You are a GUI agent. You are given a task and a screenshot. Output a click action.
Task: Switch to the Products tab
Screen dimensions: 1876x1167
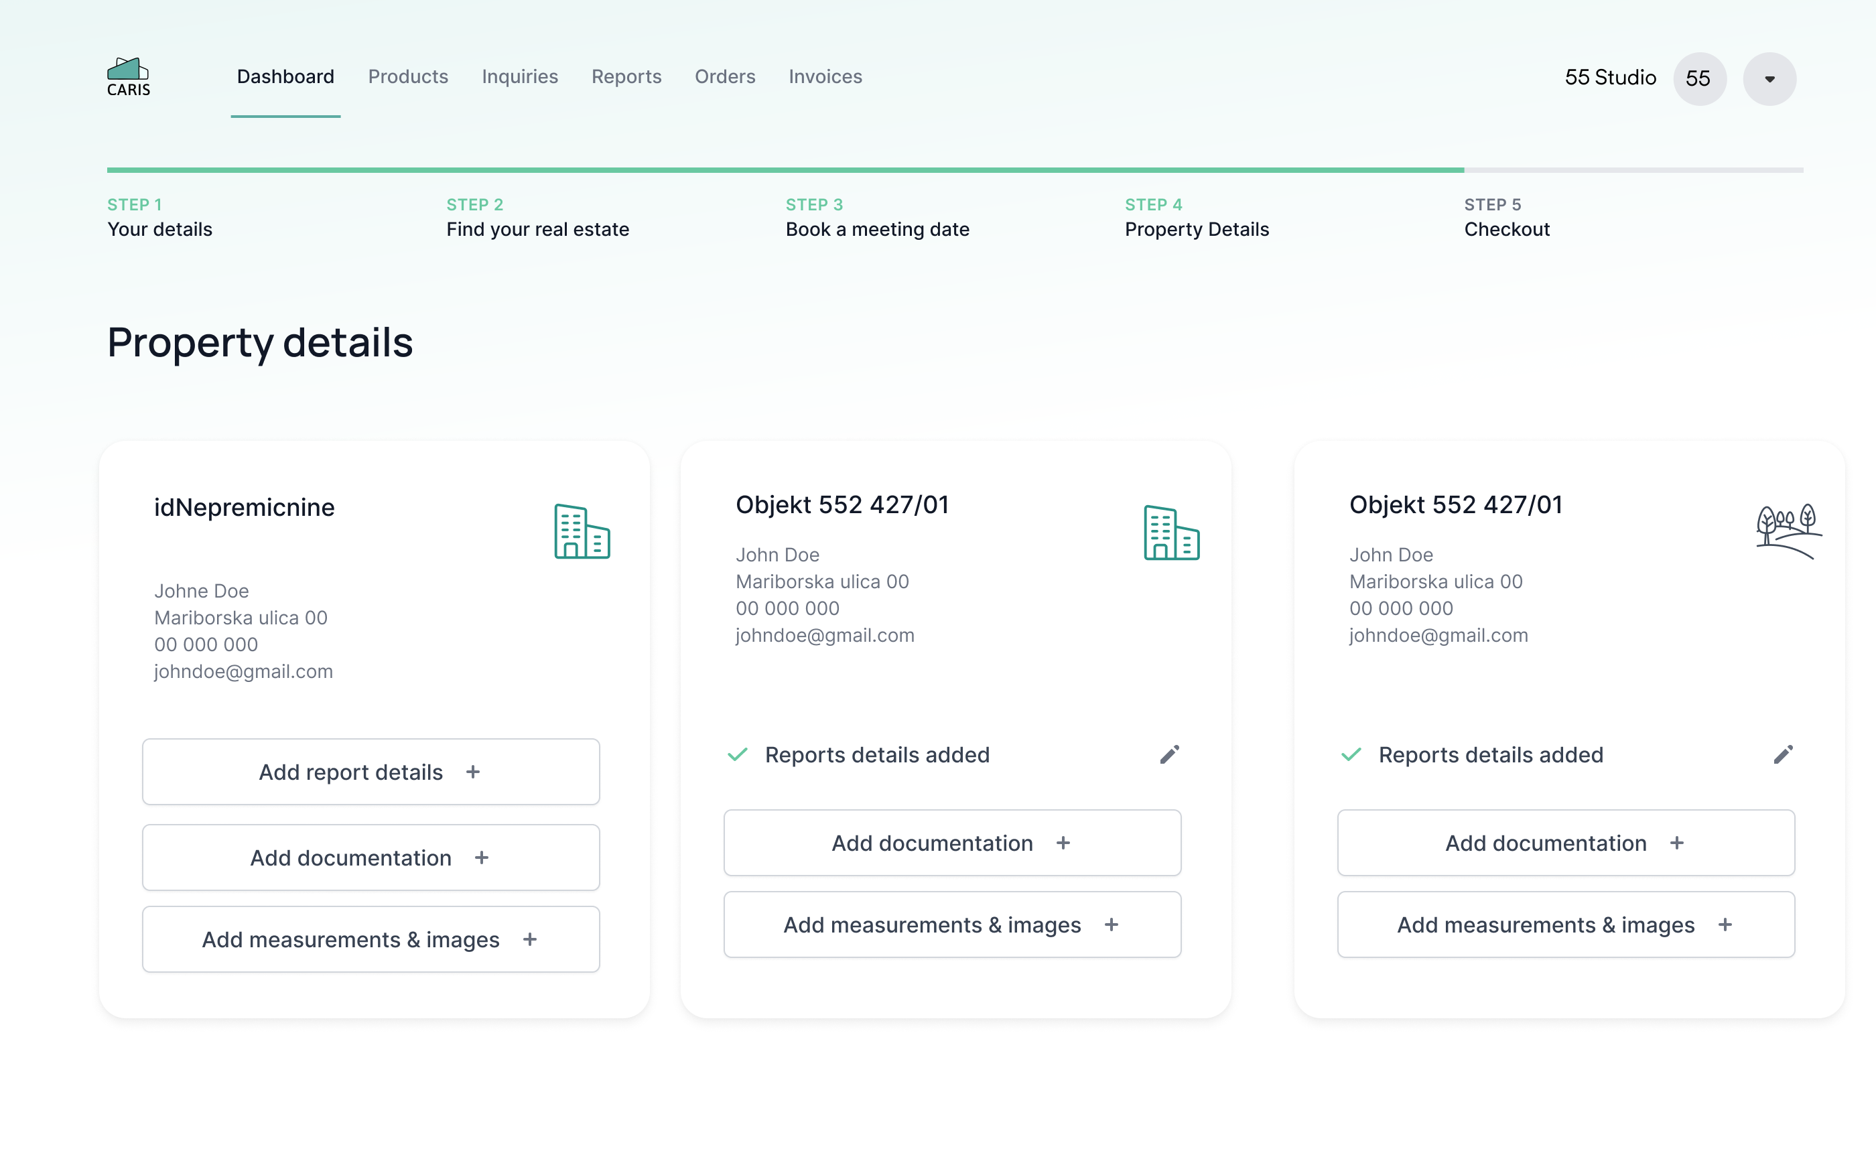[408, 76]
